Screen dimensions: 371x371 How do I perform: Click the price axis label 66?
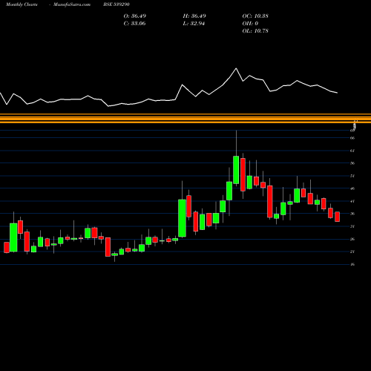(352, 138)
